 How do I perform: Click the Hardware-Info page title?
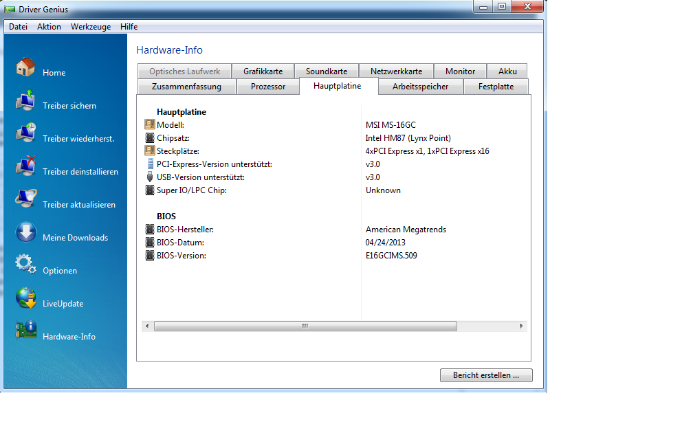pyautogui.click(x=169, y=50)
